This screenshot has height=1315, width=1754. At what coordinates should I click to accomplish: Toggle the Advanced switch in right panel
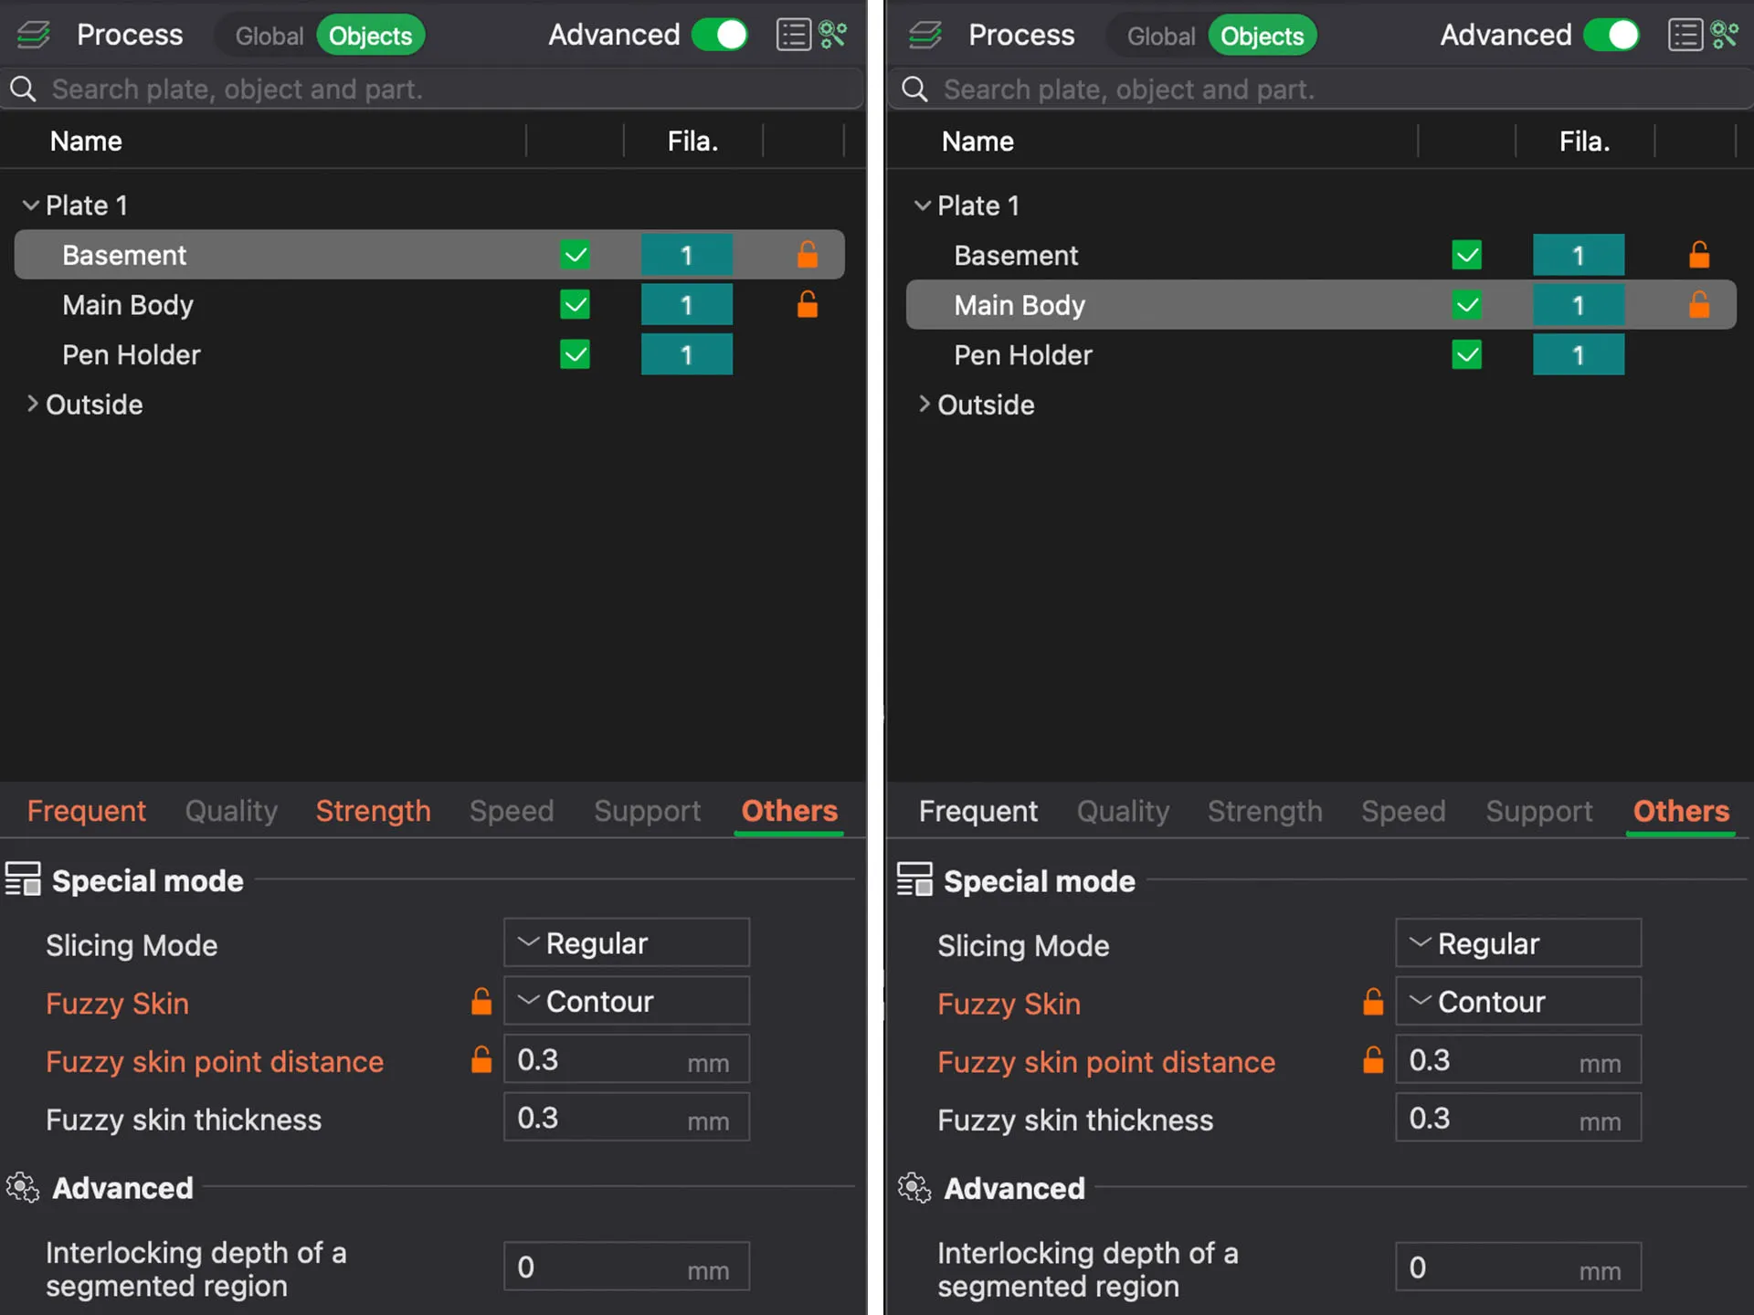point(1611,35)
